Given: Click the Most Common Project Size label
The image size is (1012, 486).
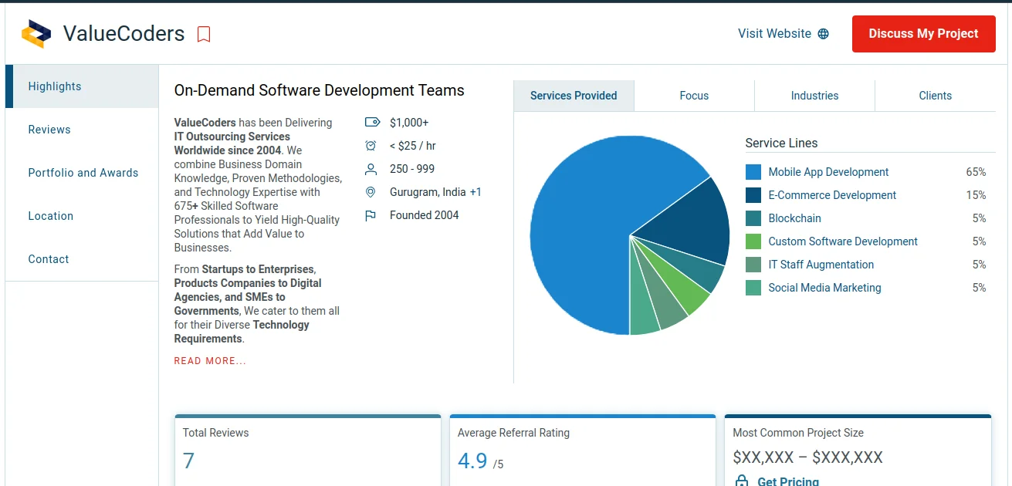Looking at the screenshot, I should pos(798,433).
